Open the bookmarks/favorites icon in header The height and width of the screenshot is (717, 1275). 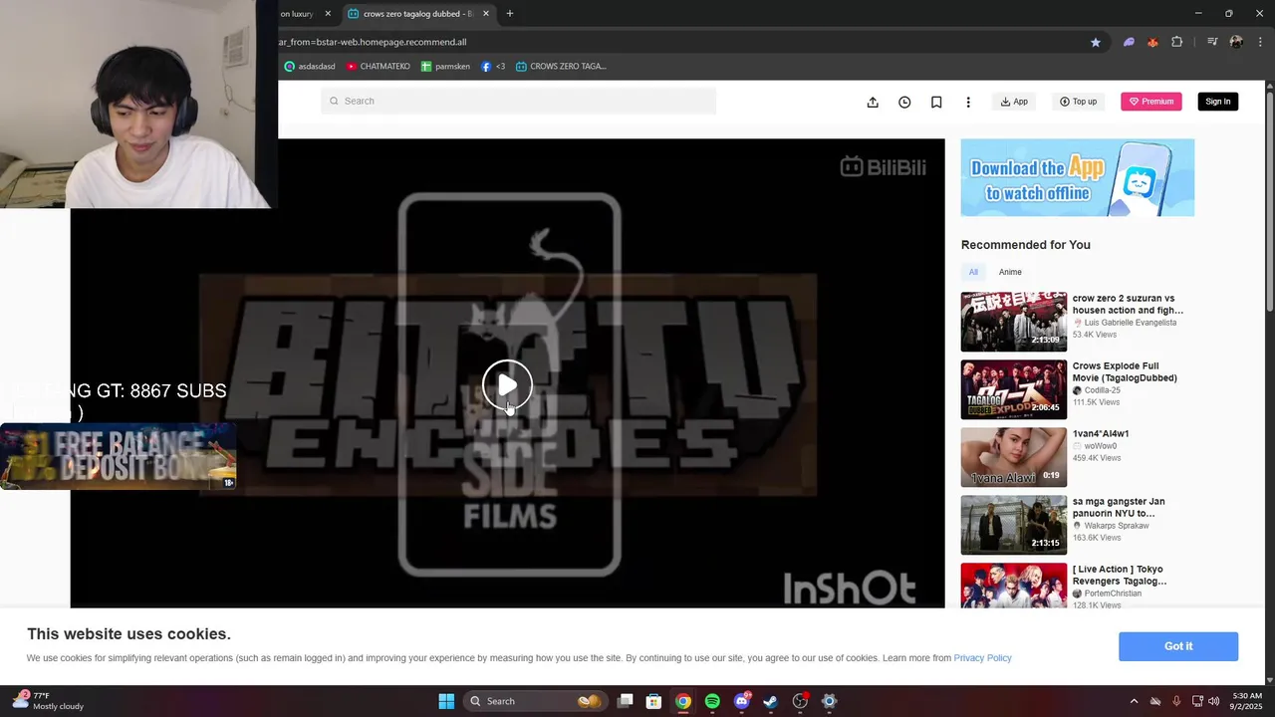(x=936, y=102)
